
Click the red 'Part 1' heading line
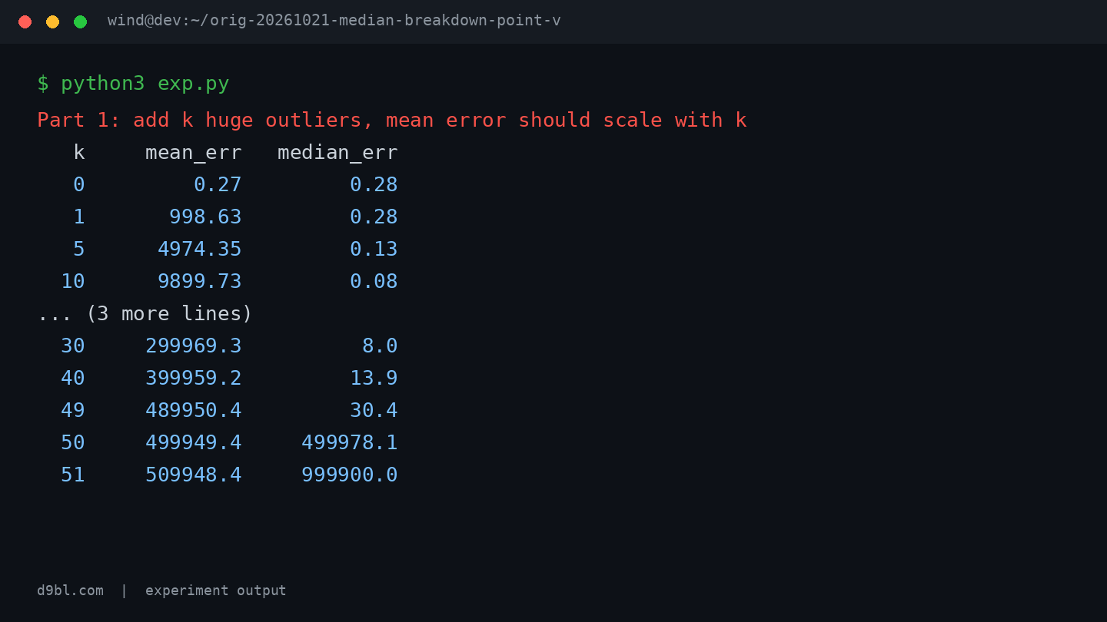(x=392, y=120)
